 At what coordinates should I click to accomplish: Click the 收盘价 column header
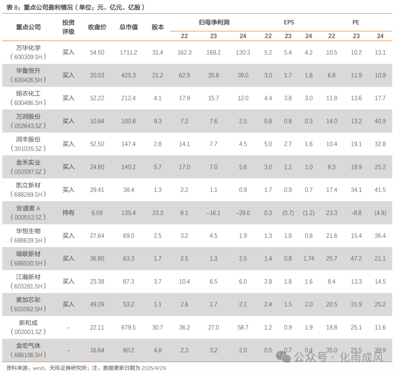(97, 27)
